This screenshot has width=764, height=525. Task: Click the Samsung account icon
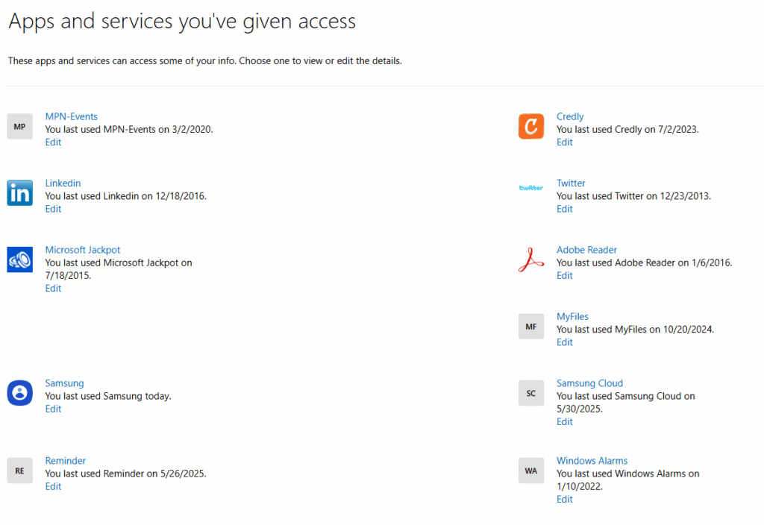[19, 393]
